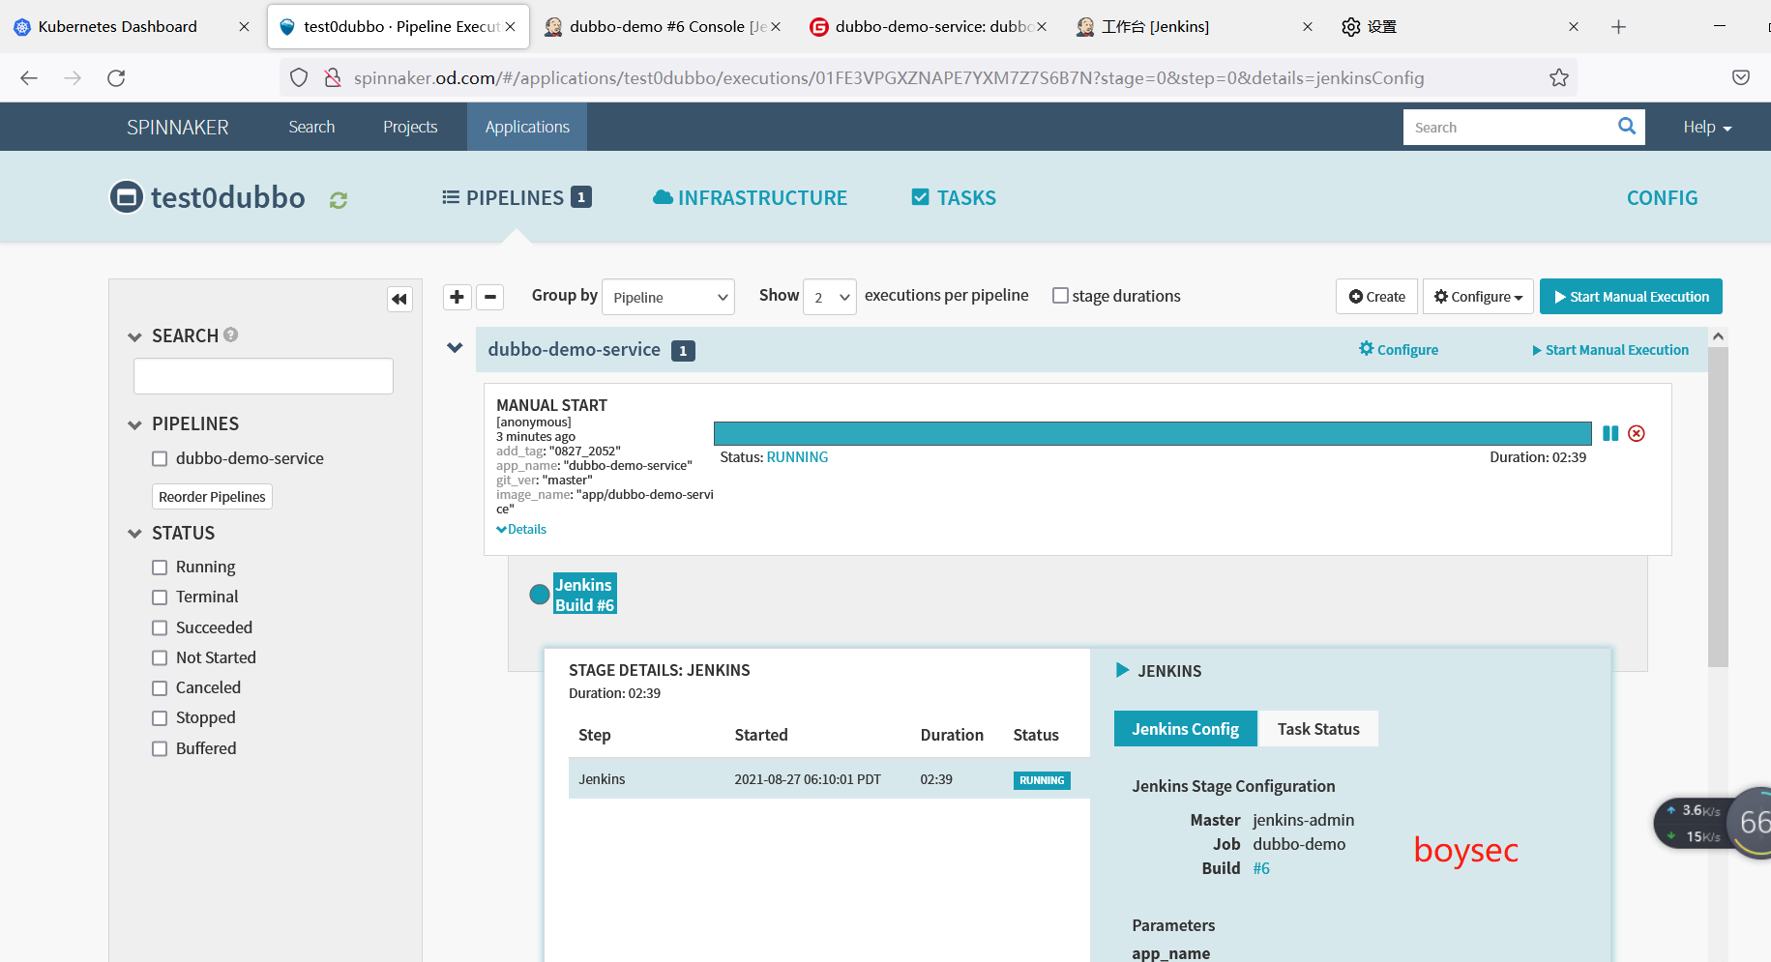Open the Help dropdown menu
1771x962 pixels.
pos(1707,127)
